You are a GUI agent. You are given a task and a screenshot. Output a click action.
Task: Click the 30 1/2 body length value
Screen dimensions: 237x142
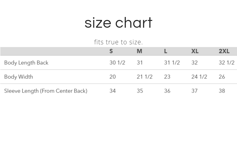(x=117, y=63)
